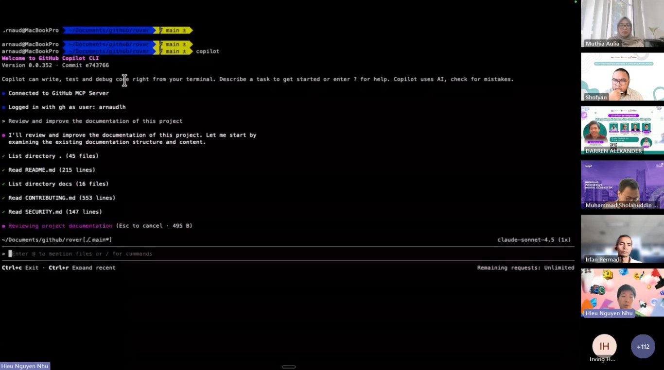
Task: Click the "Welcome to GitHub Copilot CLI" heading
Action: (x=50, y=58)
